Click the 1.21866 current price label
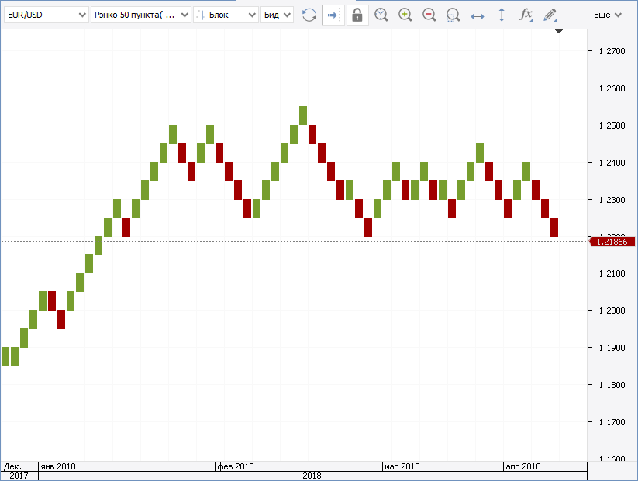Image resolution: width=638 pixels, height=481 pixels. tap(614, 242)
